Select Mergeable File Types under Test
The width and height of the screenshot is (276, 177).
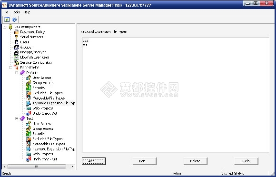49,144
